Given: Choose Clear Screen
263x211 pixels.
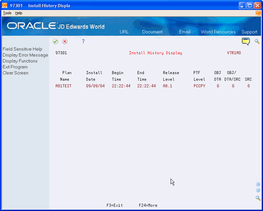Looking at the screenshot, I should (16, 73).
